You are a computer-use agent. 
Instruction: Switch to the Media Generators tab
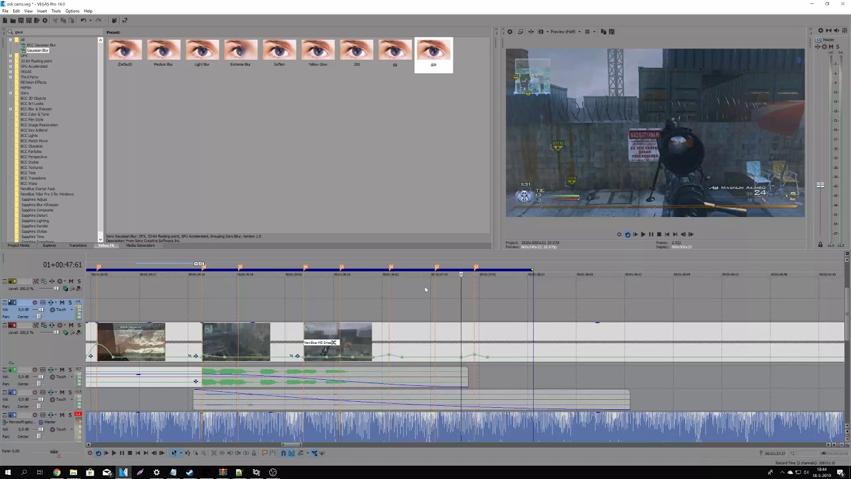click(x=140, y=245)
